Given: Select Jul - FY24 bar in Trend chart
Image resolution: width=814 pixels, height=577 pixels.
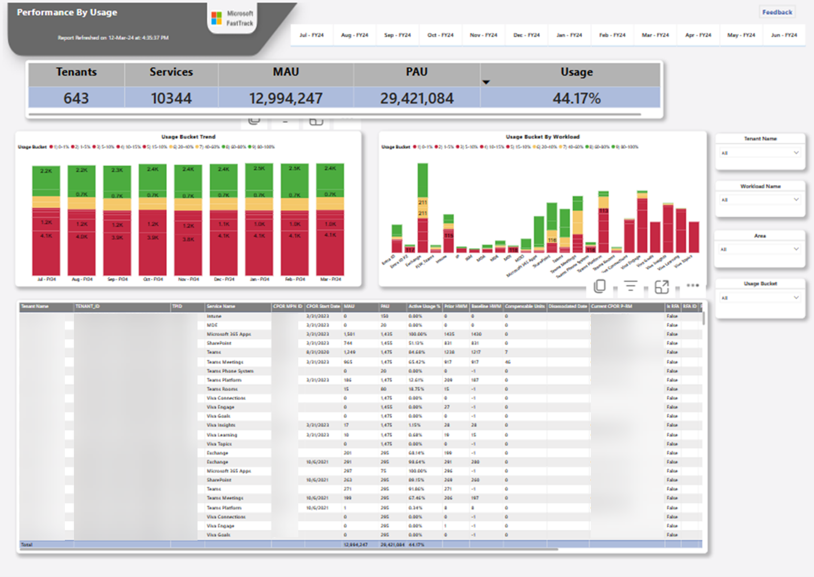Looking at the screenshot, I should tap(46, 221).
